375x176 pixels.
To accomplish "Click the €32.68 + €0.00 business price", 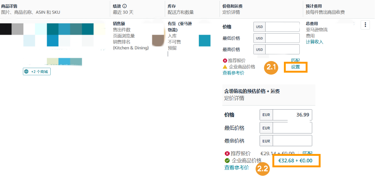I will point(295,161).
